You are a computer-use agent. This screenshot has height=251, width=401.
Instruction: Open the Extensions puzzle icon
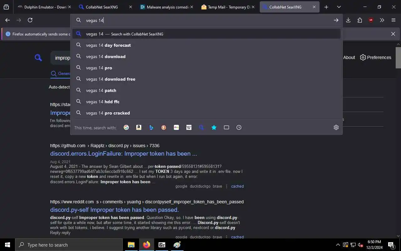(360, 20)
